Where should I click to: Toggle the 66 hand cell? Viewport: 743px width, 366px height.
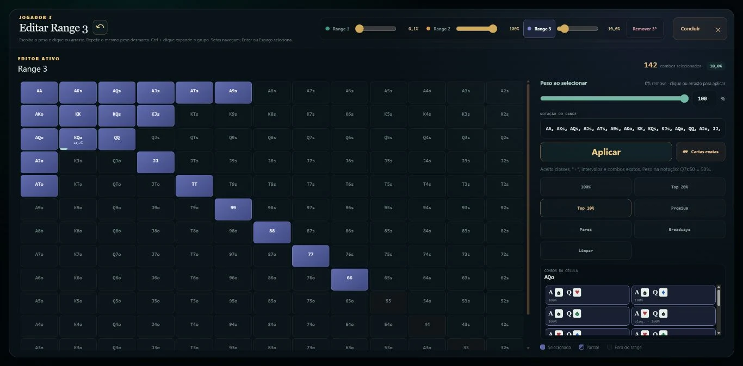pos(350,279)
